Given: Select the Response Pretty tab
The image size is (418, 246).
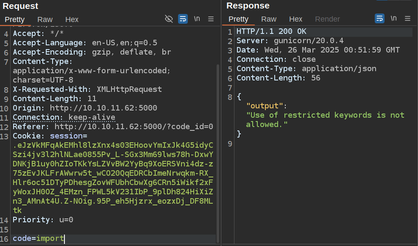Looking at the screenshot, I should coord(238,19).
